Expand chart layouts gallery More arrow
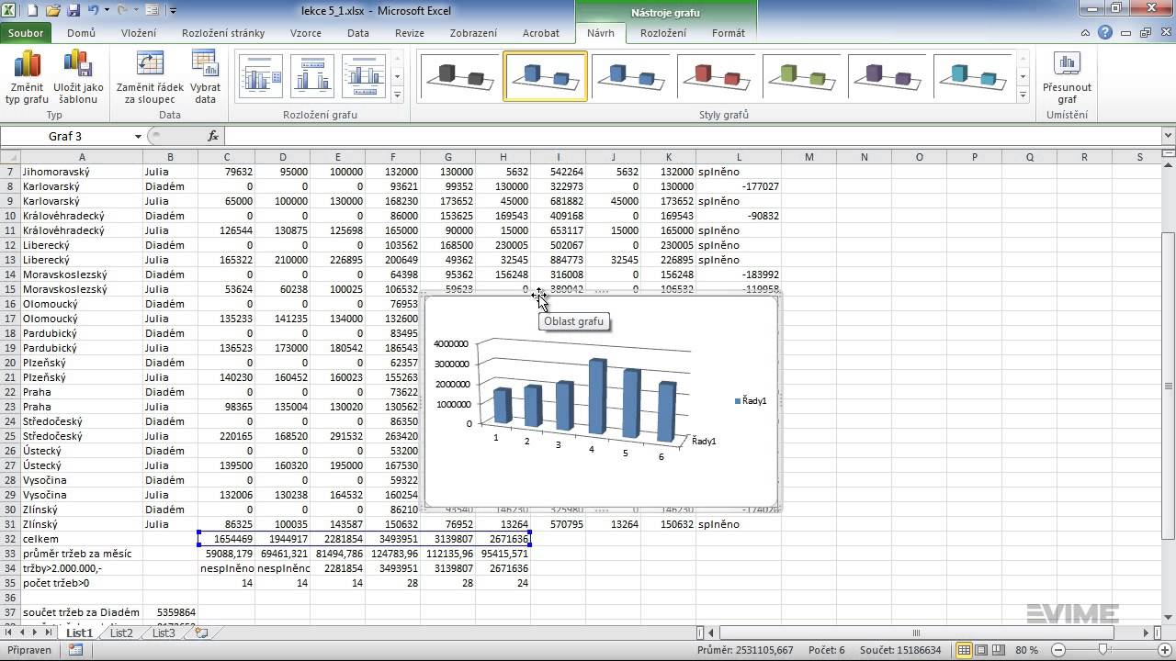 coord(398,94)
